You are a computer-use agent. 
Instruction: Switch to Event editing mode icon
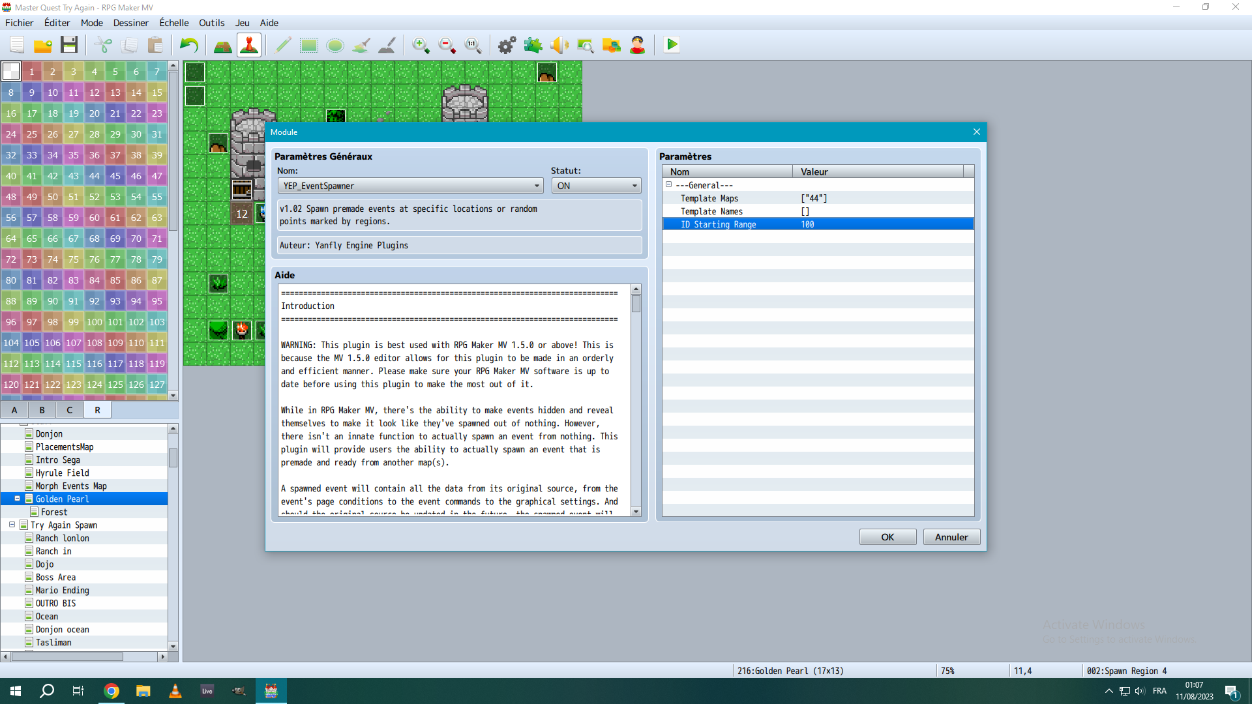tap(249, 45)
